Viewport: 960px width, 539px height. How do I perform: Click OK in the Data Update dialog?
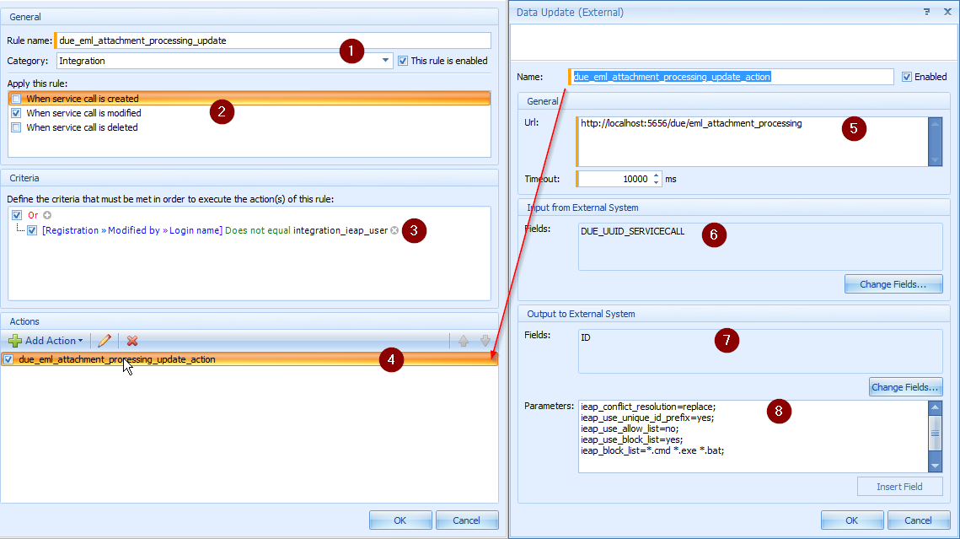pos(851,520)
